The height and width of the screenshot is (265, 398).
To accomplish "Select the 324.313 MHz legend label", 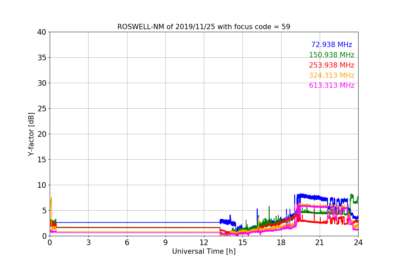I will point(332,76).
